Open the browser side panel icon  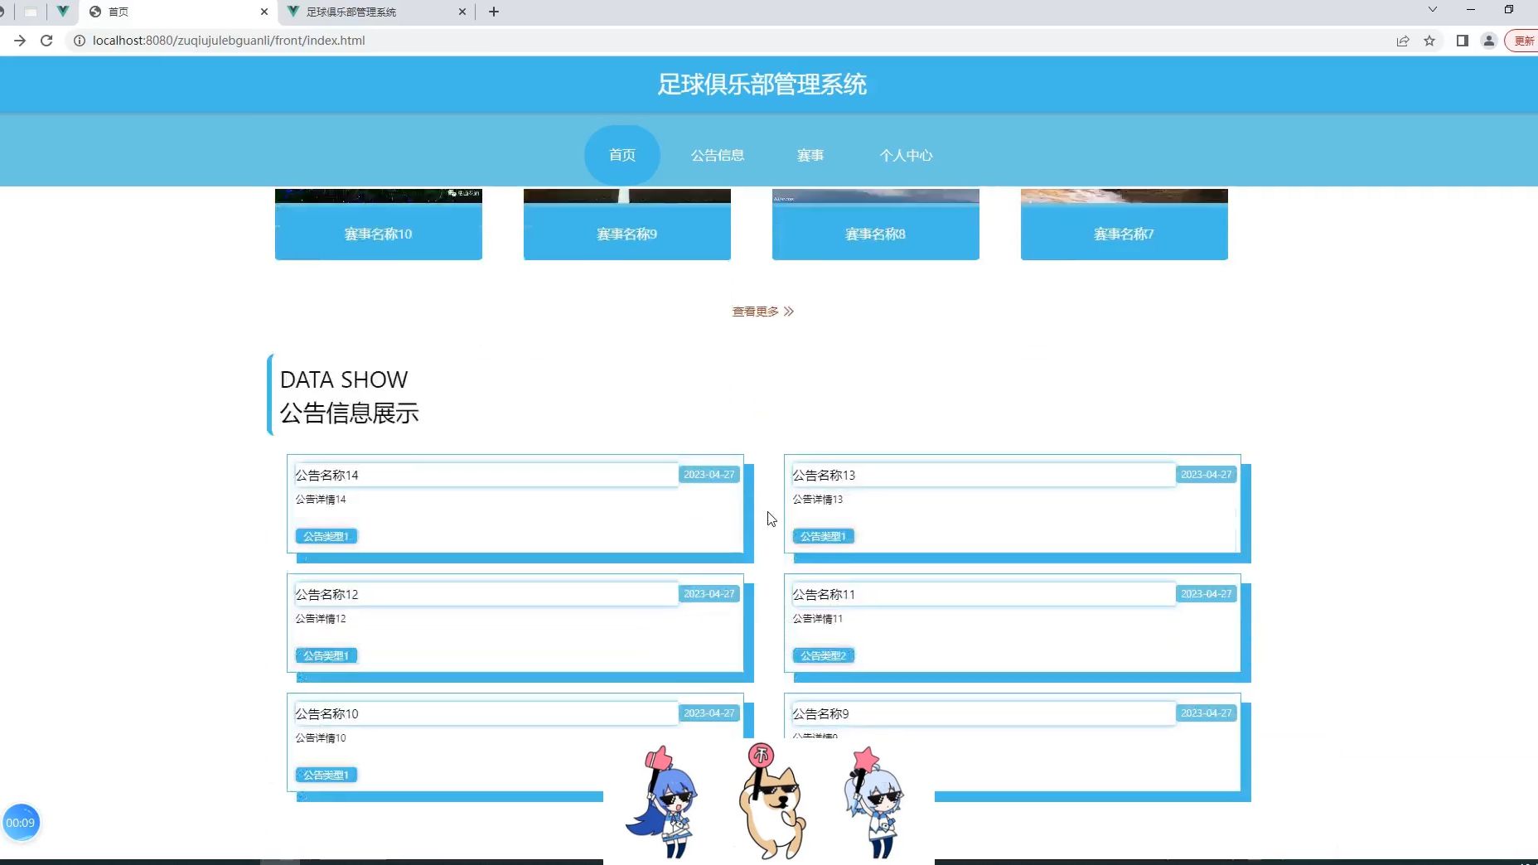(1463, 40)
